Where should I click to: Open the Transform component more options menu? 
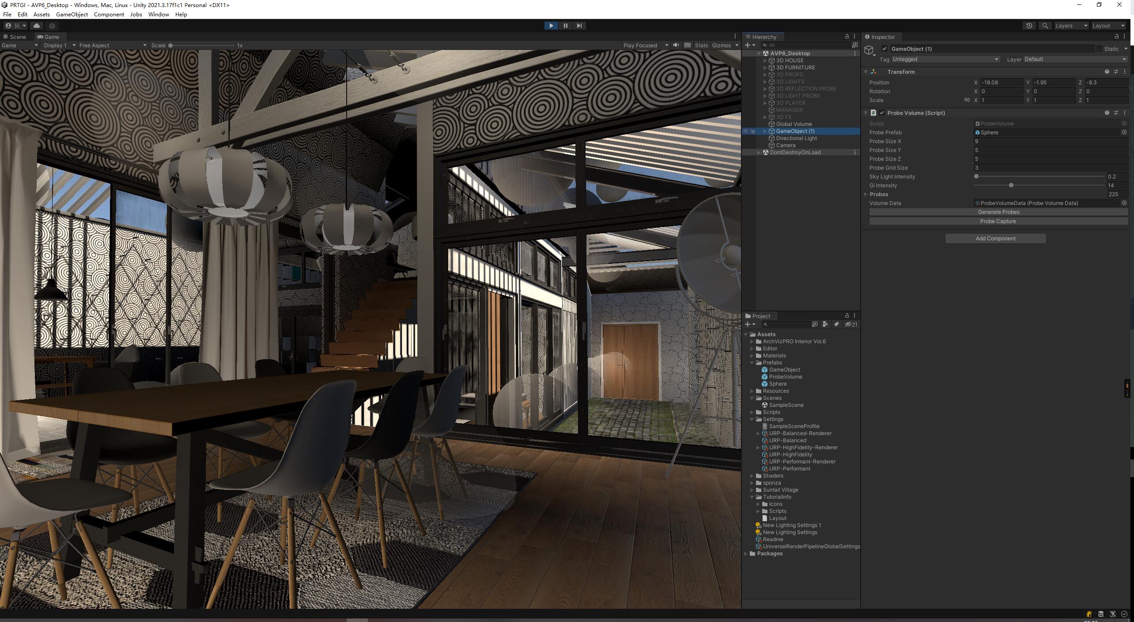coord(1125,72)
